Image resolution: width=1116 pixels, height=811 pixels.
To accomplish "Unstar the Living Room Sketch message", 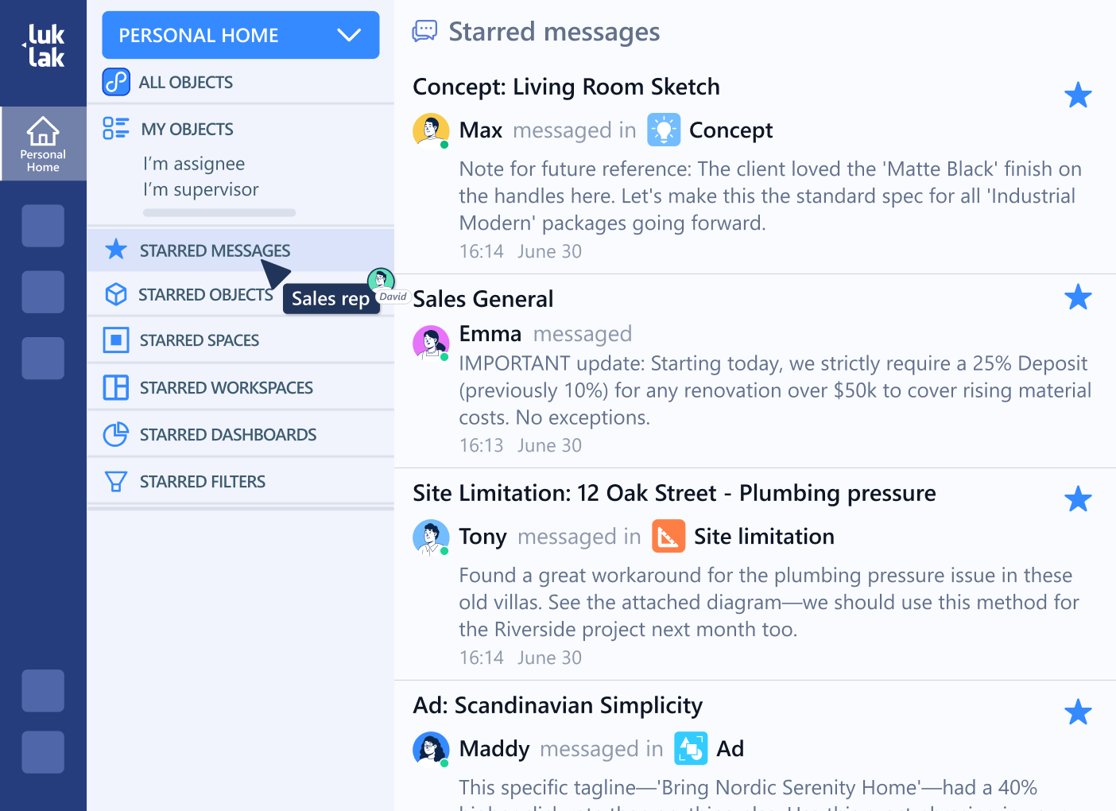I will (x=1078, y=95).
